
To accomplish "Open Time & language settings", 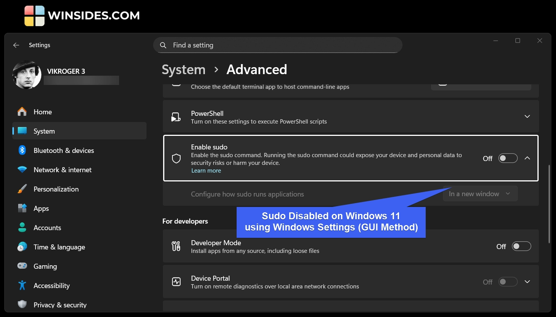I will tap(79, 247).
